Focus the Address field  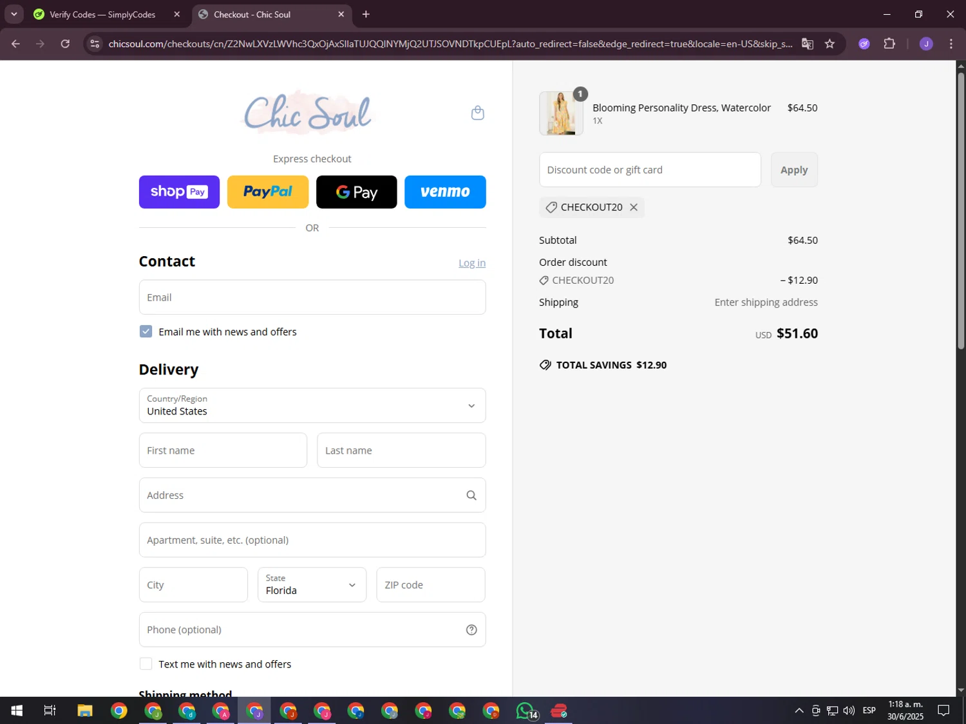tap(312, 496)
